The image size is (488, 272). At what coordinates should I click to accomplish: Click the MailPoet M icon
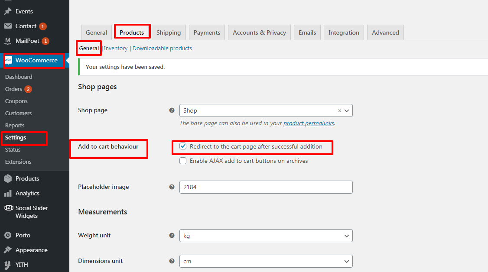(x=8, y=41)
